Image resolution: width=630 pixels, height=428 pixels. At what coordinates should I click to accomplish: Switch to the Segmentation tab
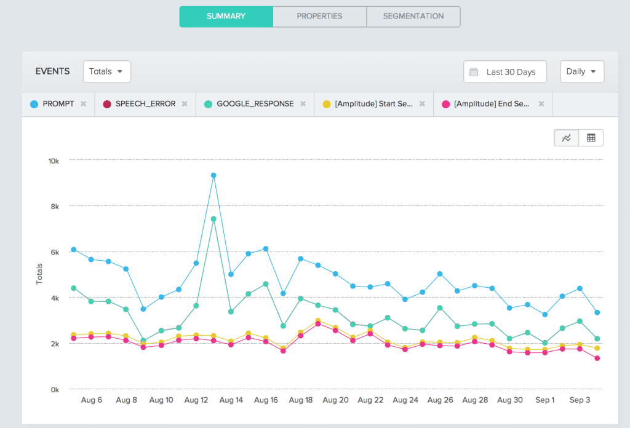pos(413,16)
